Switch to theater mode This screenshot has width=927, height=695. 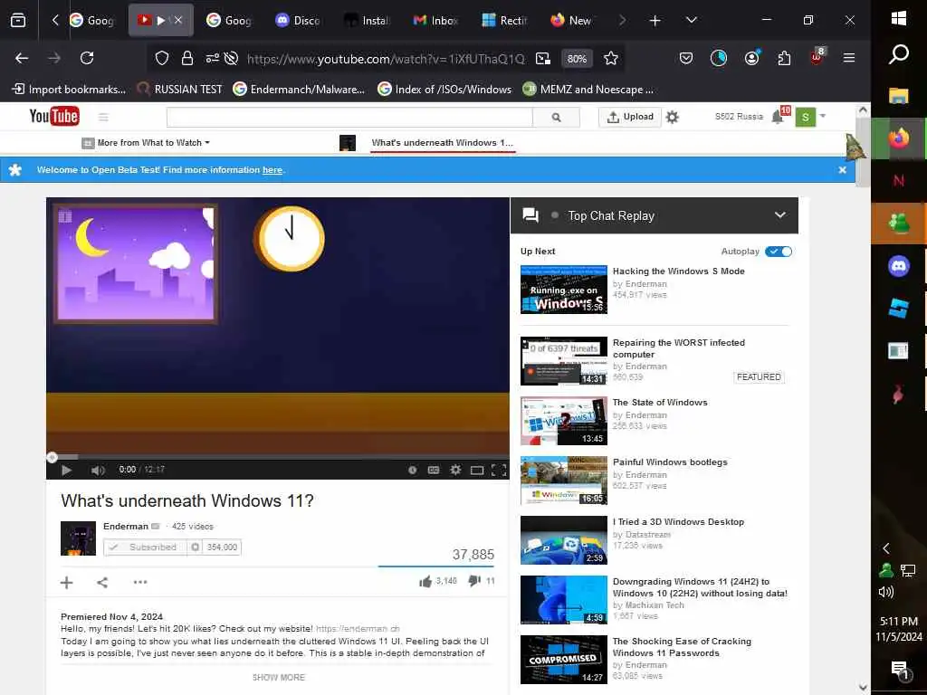tap(477, 471)
